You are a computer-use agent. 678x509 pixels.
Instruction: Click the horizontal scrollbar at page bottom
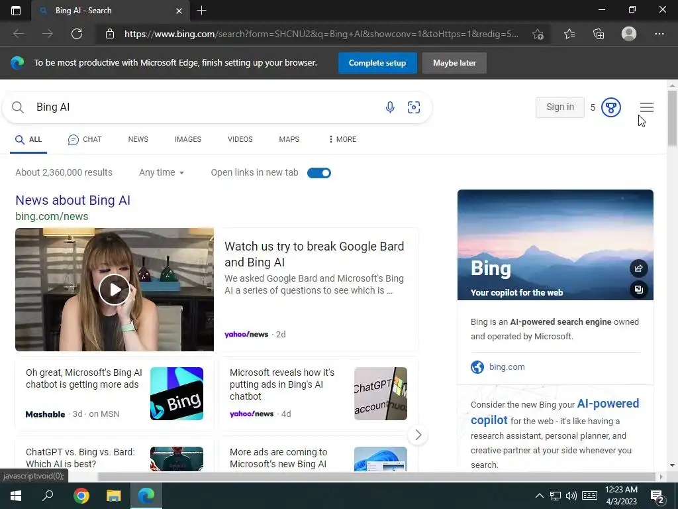(377, 477)
